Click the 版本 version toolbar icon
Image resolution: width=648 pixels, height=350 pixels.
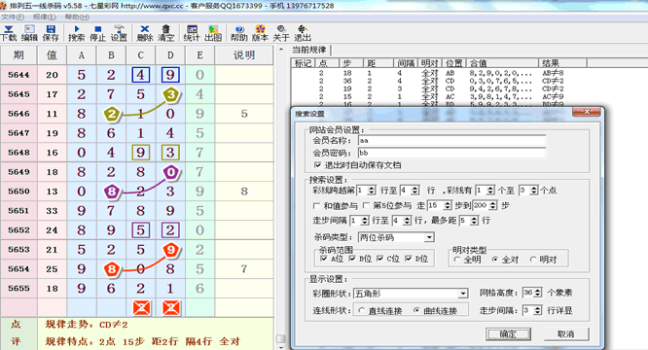pos(261,33)
